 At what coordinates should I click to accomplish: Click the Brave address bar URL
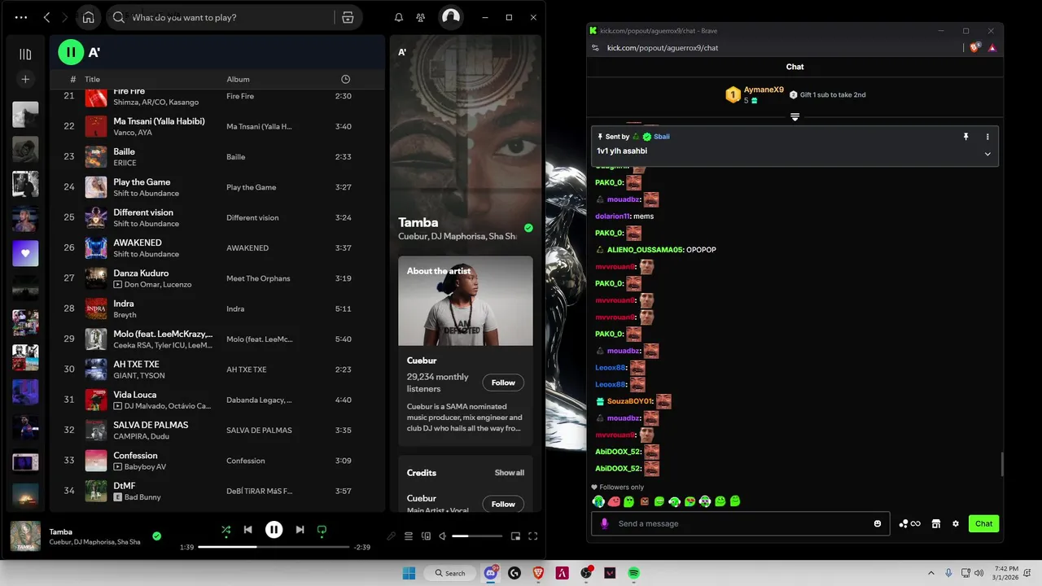(x=663, y=48)
